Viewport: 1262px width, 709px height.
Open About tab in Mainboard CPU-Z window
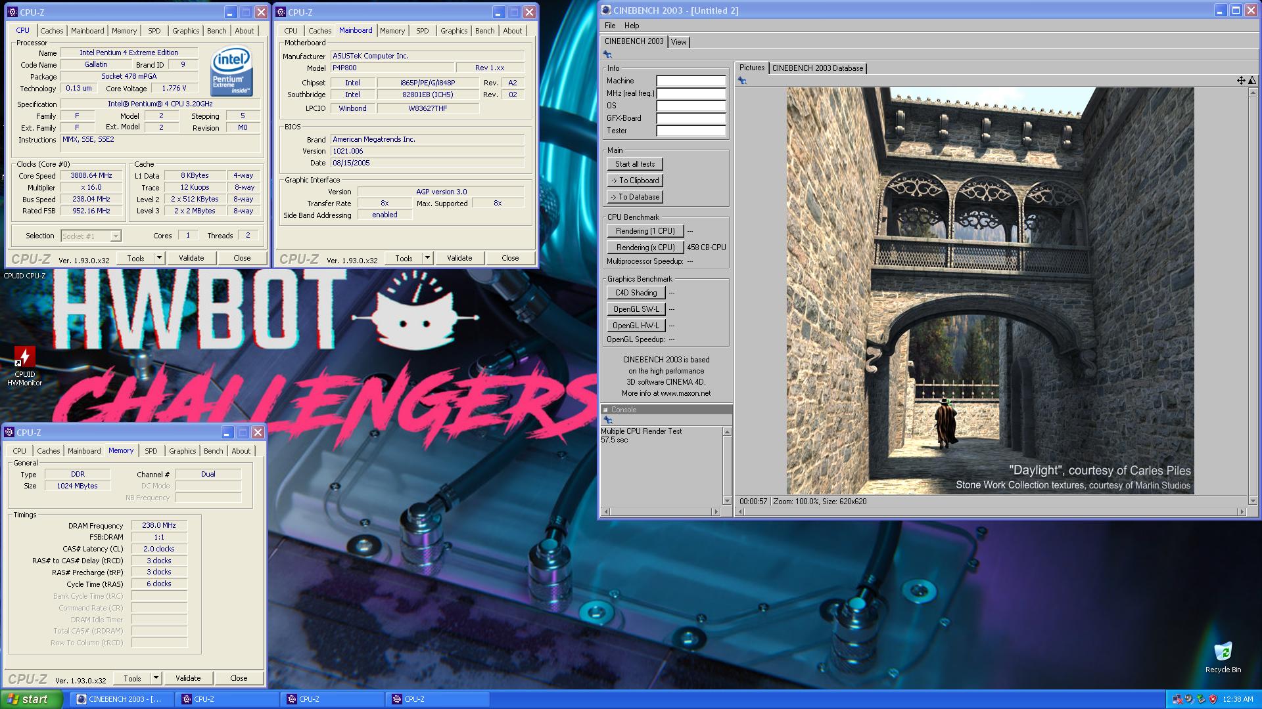pyautogui.click(x=513, y=31)
